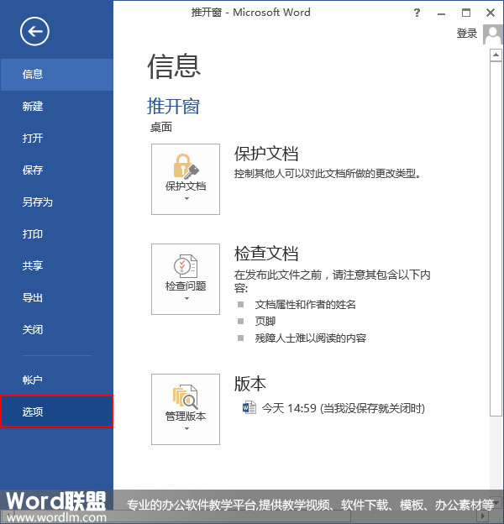
Task: Expand the 保护文档 dropdown arrow
Action: (x=186, y=198)
